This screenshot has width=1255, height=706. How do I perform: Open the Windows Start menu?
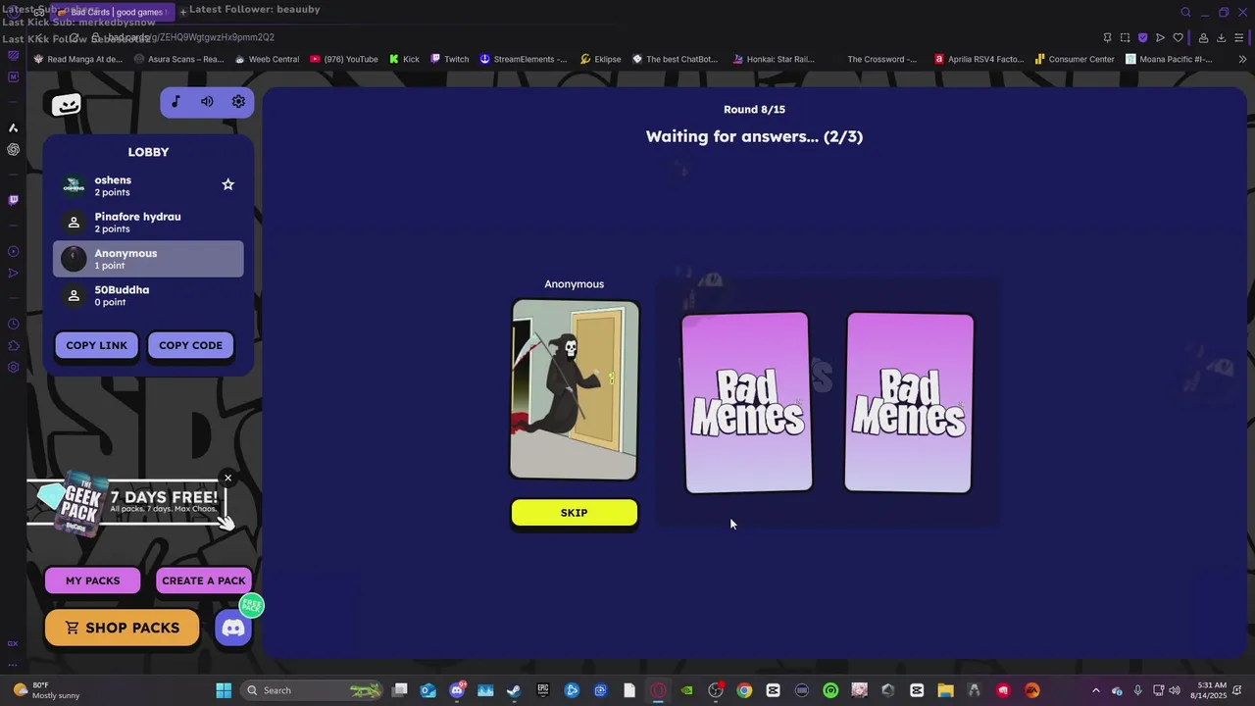pyautogui.click(x=224, y=690)
